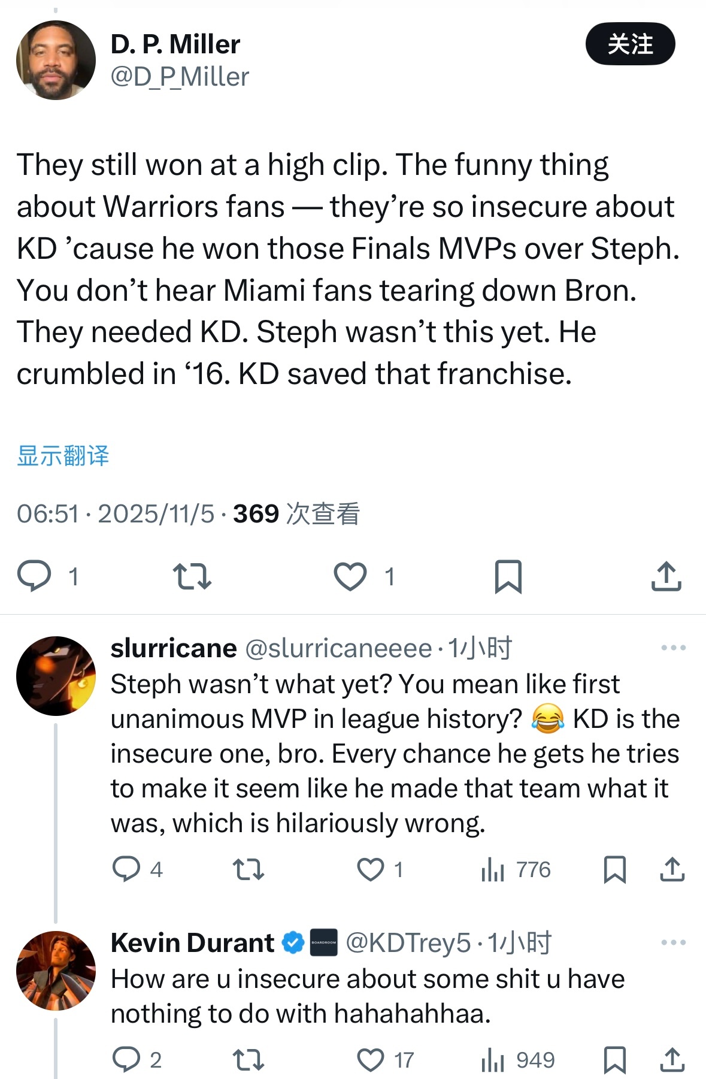The height and width of the screenshot is (1079, 706).
Task: Share D. P. Miller's main tweet
Action: click(x=666, y=576)
